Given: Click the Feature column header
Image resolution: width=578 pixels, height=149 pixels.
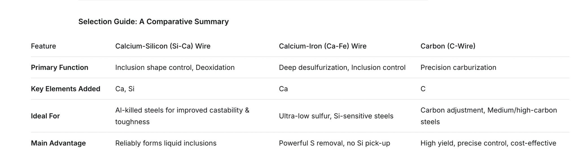Looking at the screenshot, I should point(43,46).
